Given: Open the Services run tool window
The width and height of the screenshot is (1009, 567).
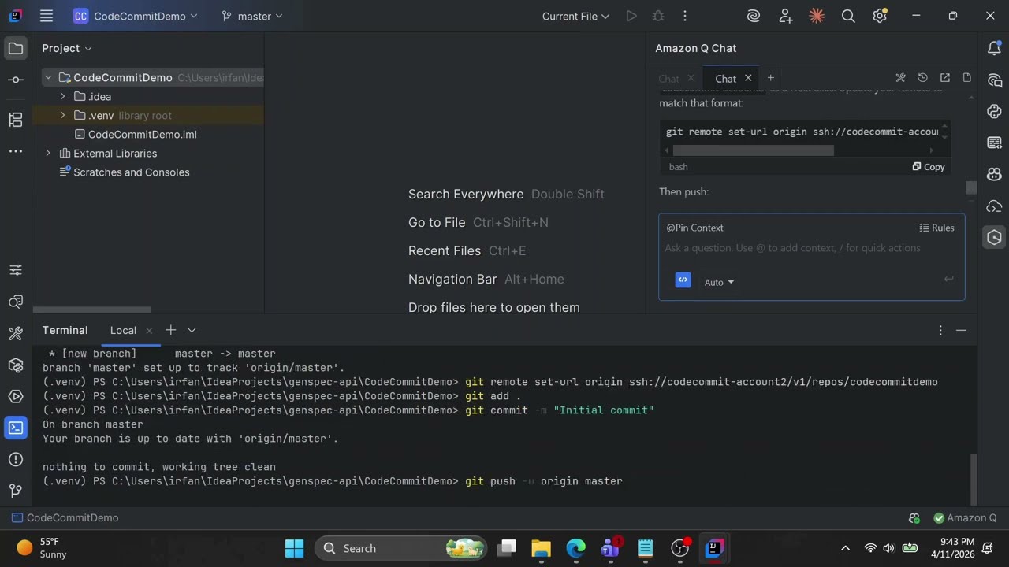Looking at the screenshot, I should pyautogui.click(x=16, y=396).
